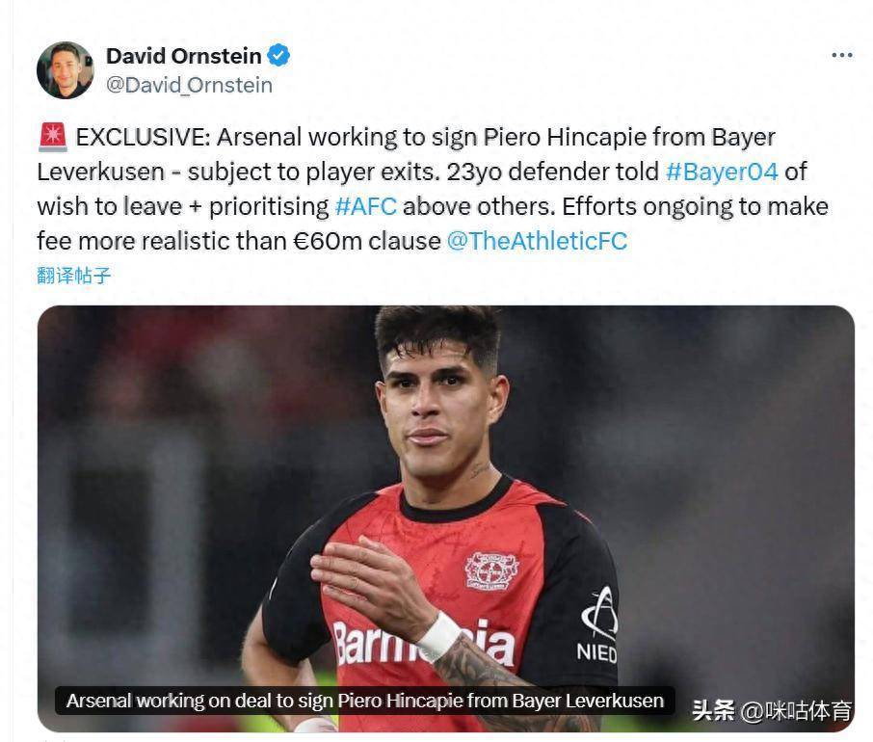Click the blue verified badge
This screenshot has width=873, height=742.
(x=278, y=56)
